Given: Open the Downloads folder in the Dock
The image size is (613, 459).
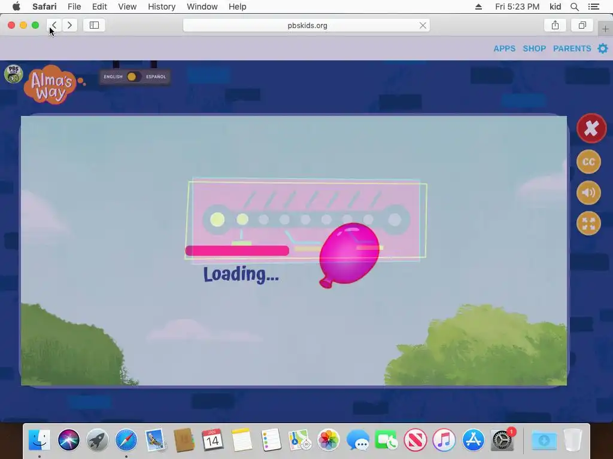Looking at the screenshot, I should (x=544, y=440).
